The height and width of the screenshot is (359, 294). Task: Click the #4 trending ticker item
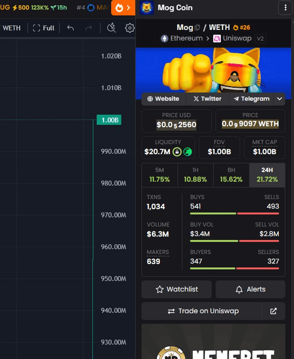pos(92,8)
